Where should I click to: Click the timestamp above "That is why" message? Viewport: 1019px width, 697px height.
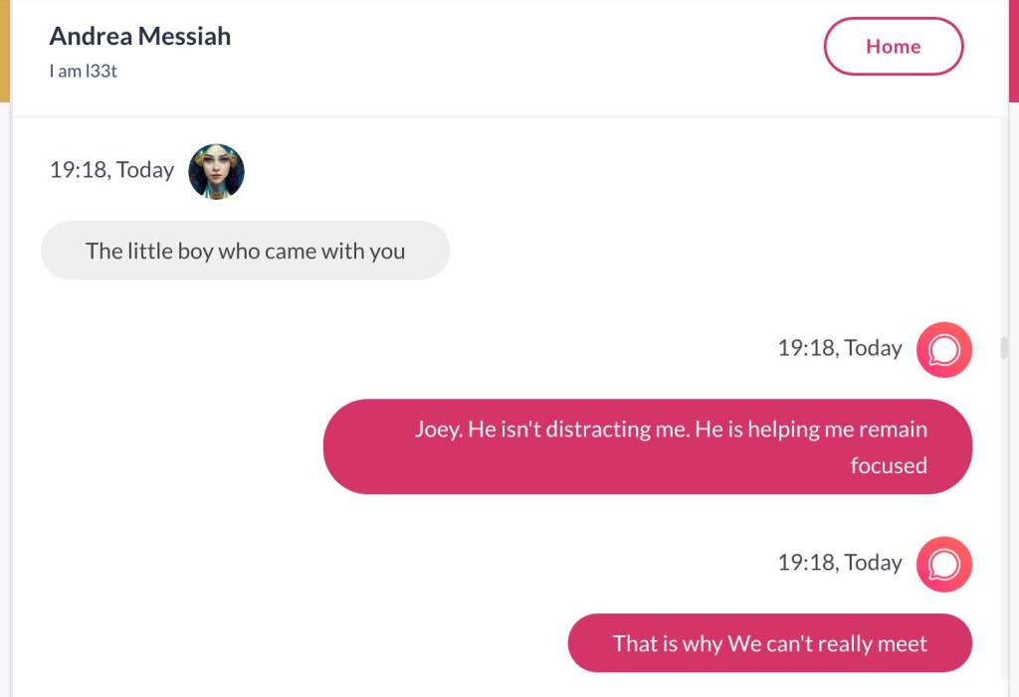pos(839,563)
